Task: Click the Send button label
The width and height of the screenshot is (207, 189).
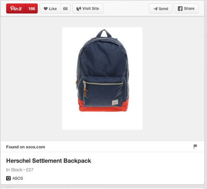Action: 163,9
